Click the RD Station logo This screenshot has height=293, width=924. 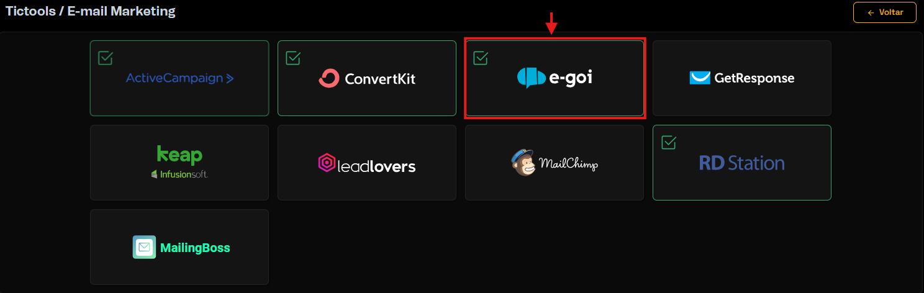pos(741,163)
